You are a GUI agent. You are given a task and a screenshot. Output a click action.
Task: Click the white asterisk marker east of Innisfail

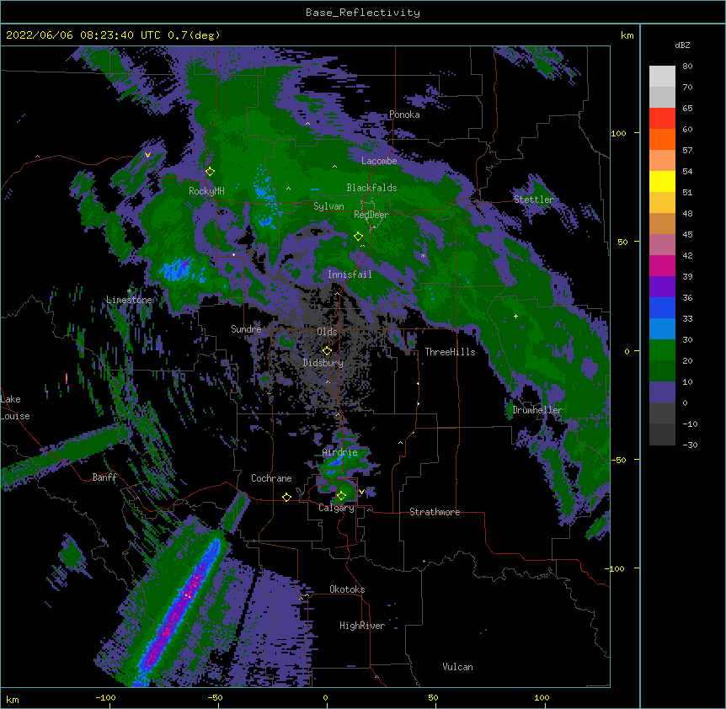(x=423, y=255)
